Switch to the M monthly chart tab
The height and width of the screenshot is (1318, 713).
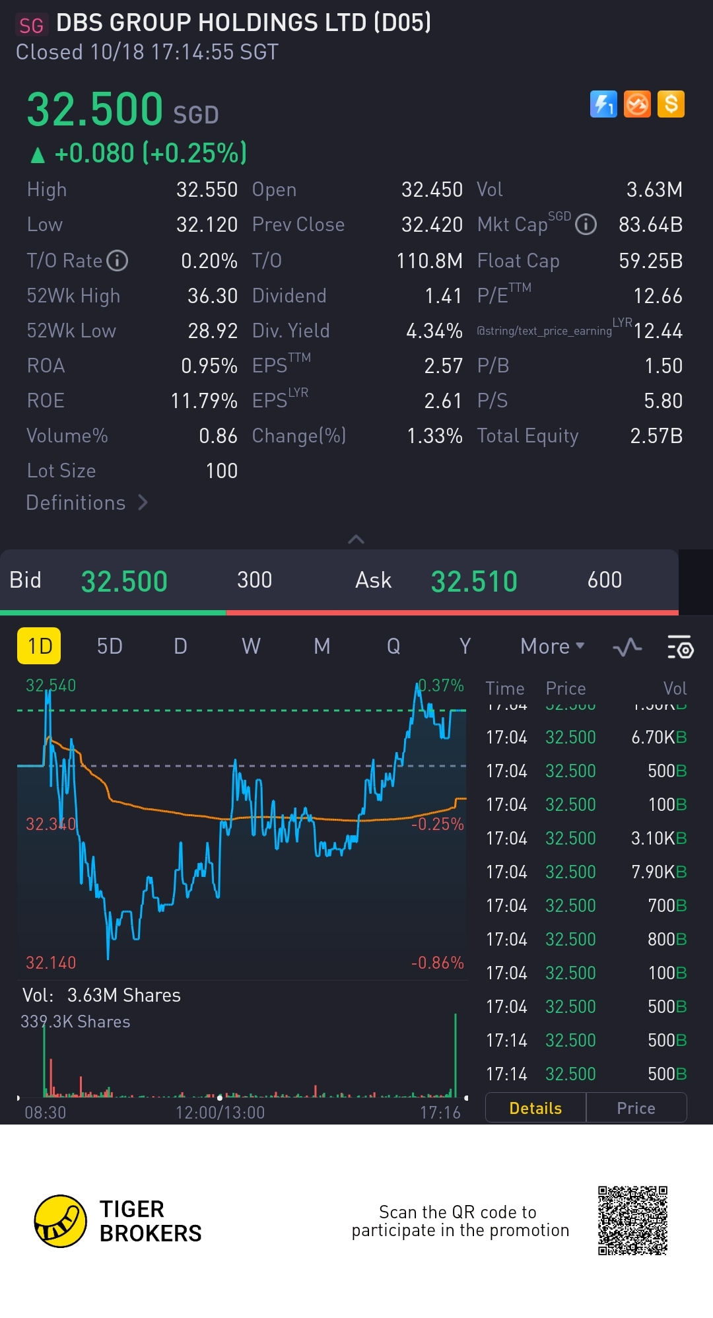click(322, 646)
